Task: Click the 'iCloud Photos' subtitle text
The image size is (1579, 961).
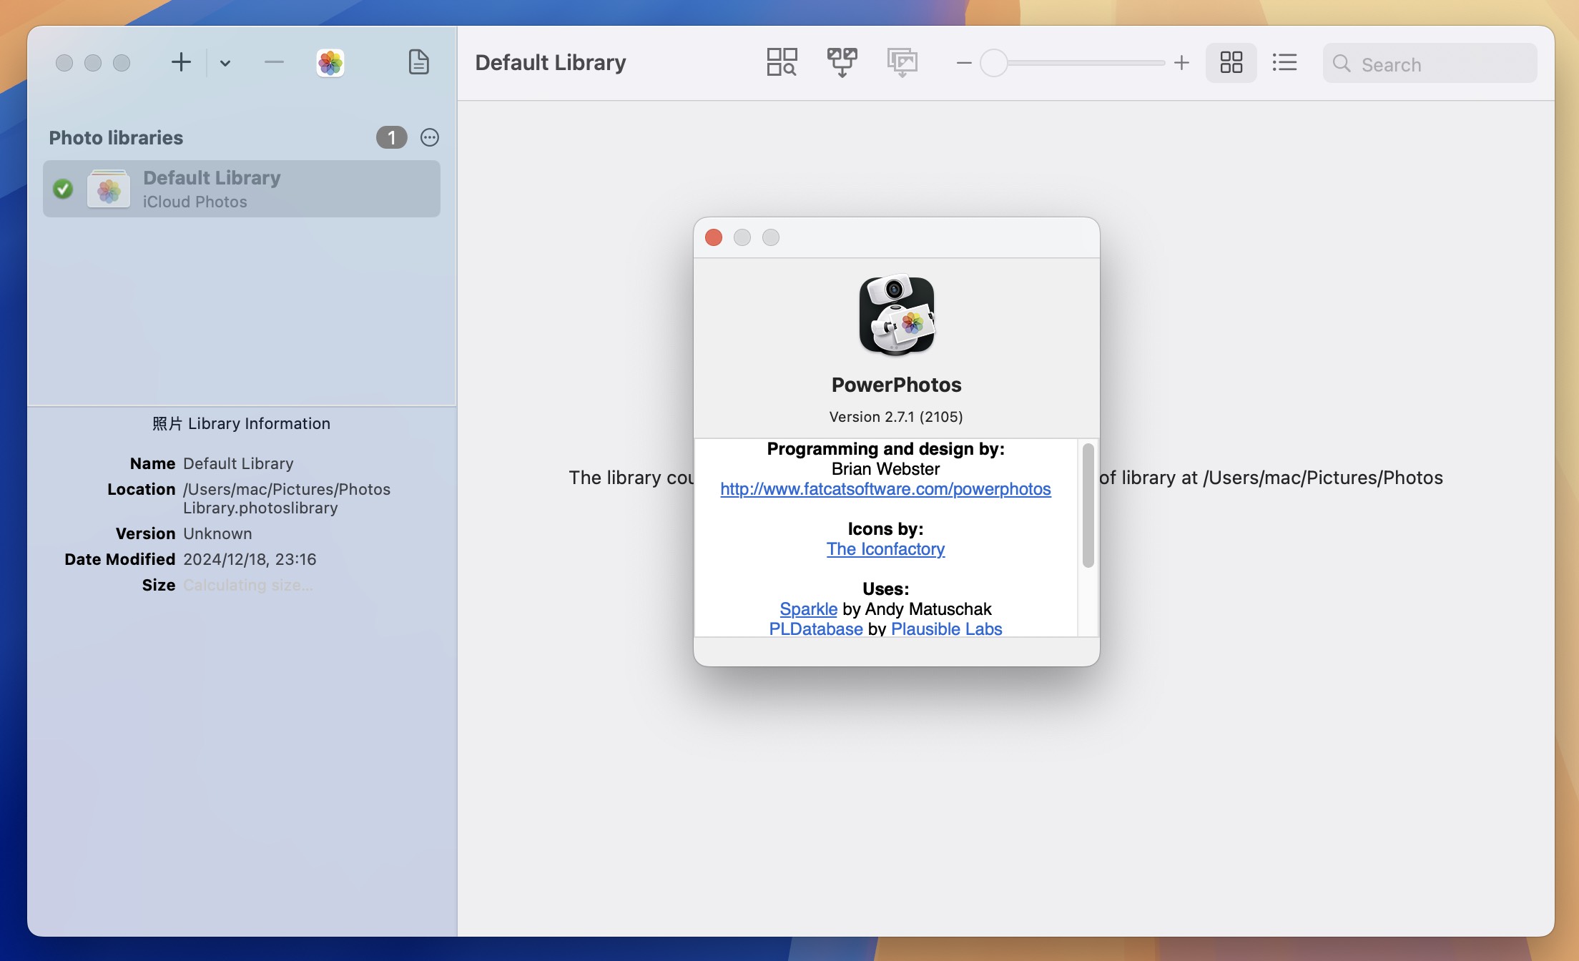Action: 195,202
